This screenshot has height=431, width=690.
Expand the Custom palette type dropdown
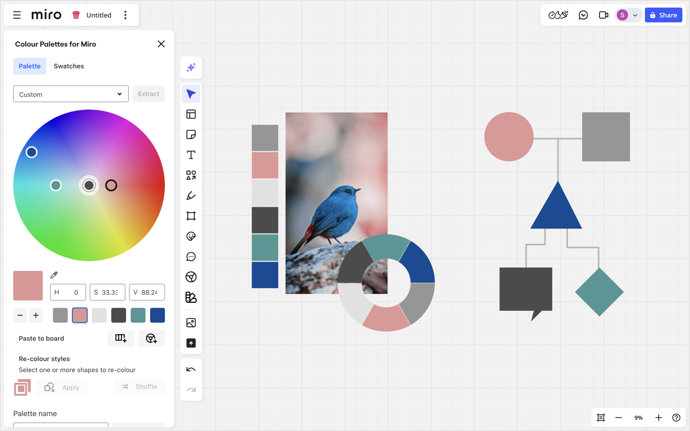pos(71,94)
